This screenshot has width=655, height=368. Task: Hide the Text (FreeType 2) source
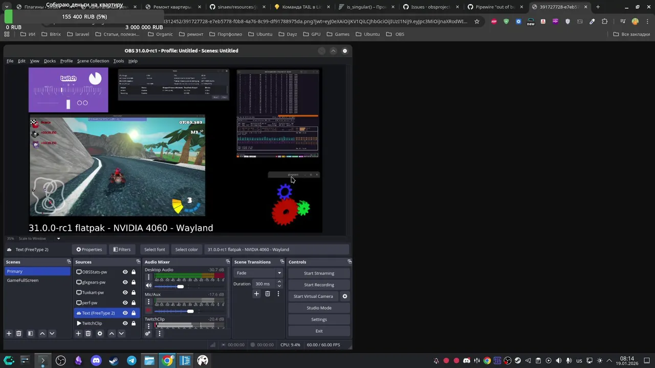coord(125,313)
